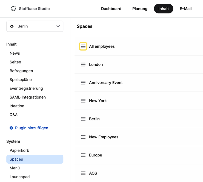
Task: Open the Anniversary Event space
Action: click(106, 83)
